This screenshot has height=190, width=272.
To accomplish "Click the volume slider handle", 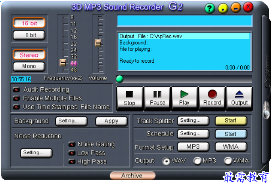I will coord(98,43).
